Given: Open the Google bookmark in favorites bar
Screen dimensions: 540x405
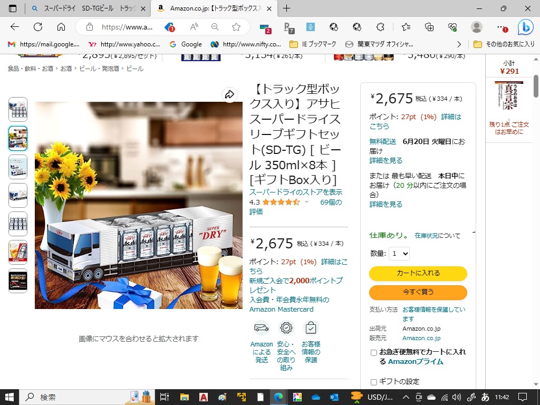Looking at the screenshot, I should tap(186, 44).
